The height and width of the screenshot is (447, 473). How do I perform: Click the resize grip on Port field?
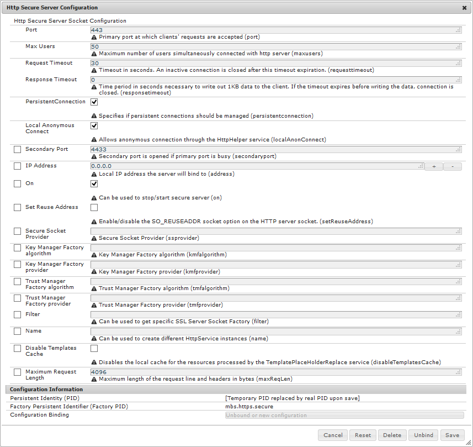[458, 30]
